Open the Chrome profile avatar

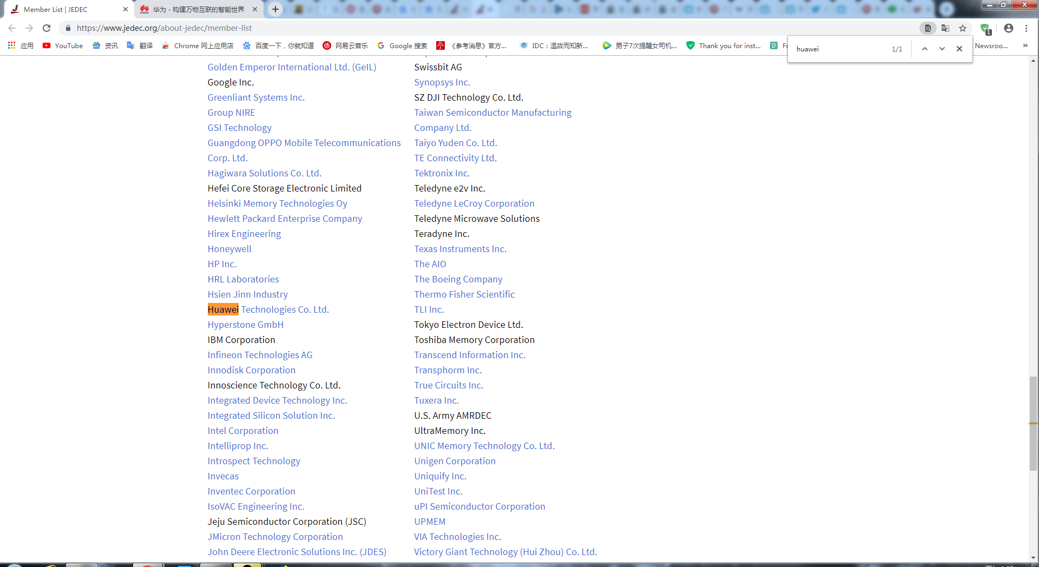pyautogui.click(x=1008, y=28)
